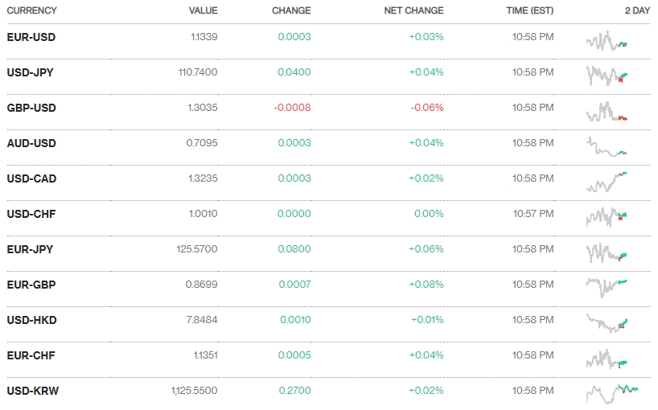Click the USD-HKD currency link
Viewport: 658px width, 410px height.
click(31, 320)
